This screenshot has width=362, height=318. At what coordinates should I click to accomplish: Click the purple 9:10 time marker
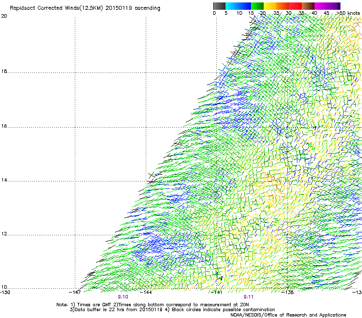(123, 297)
